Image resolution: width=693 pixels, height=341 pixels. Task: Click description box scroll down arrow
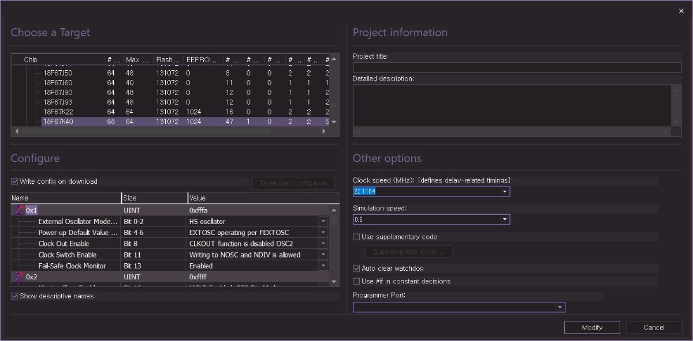tap(676, 122)
